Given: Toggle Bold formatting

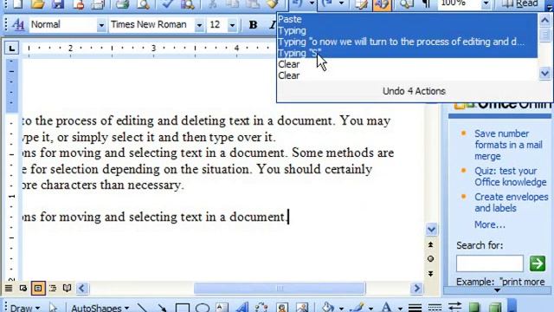Looking at the screenshot, I should [x=253, y=24].
